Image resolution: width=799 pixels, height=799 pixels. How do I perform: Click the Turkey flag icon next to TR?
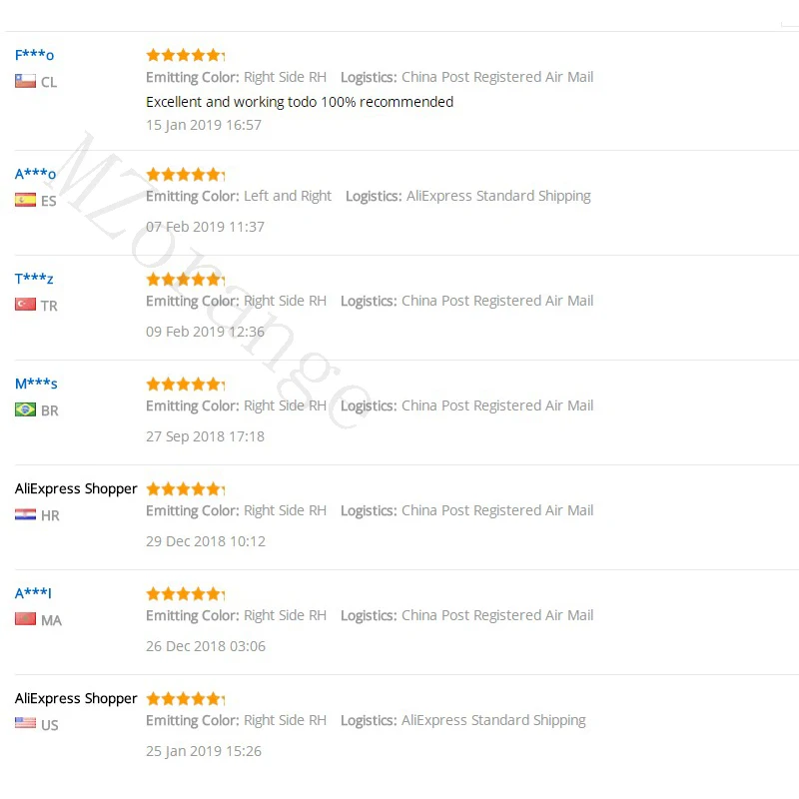(26, 305)
